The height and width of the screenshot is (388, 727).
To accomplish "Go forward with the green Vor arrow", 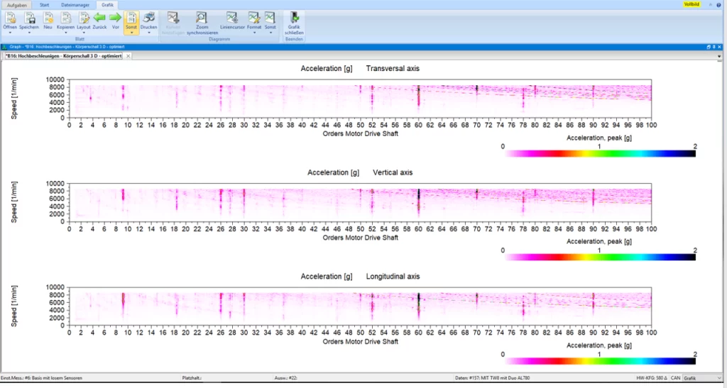I will point(115,17).
